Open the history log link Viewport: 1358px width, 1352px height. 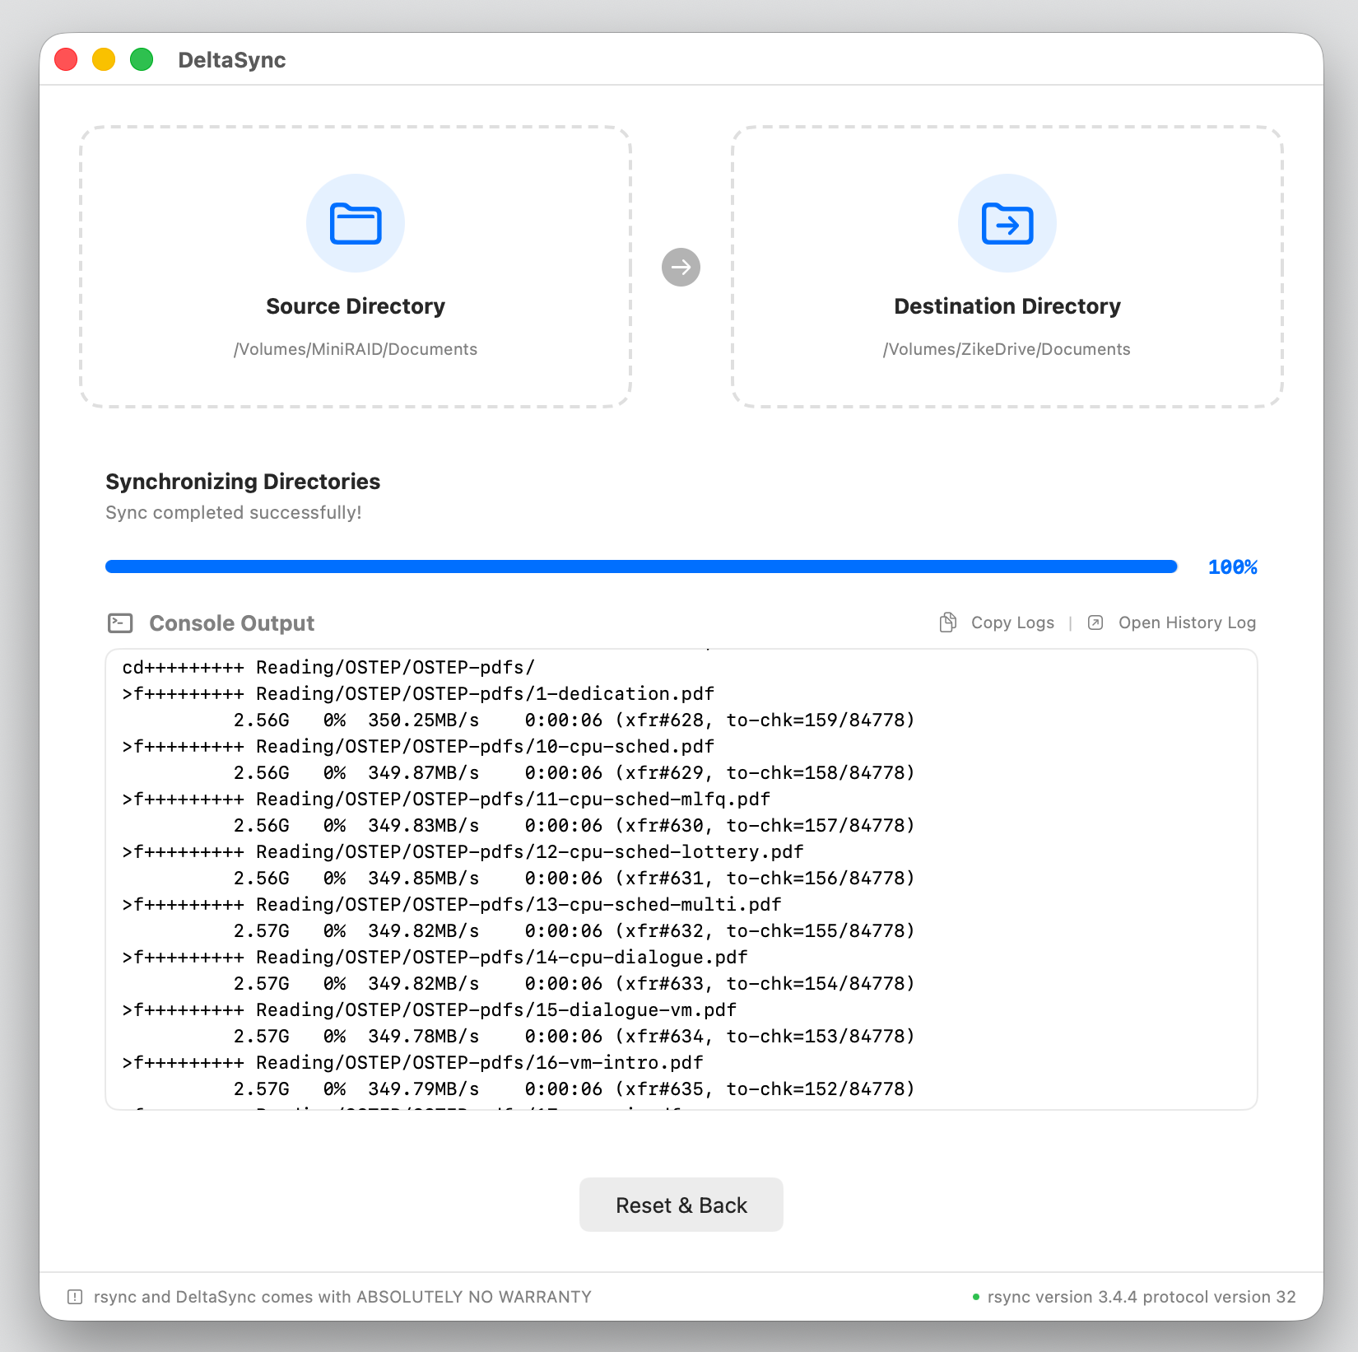click(1187, 622)
